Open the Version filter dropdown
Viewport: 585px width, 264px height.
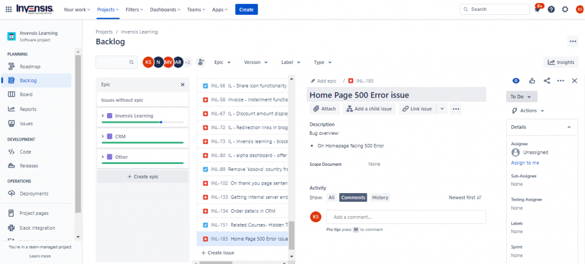[x=255, y=62]
